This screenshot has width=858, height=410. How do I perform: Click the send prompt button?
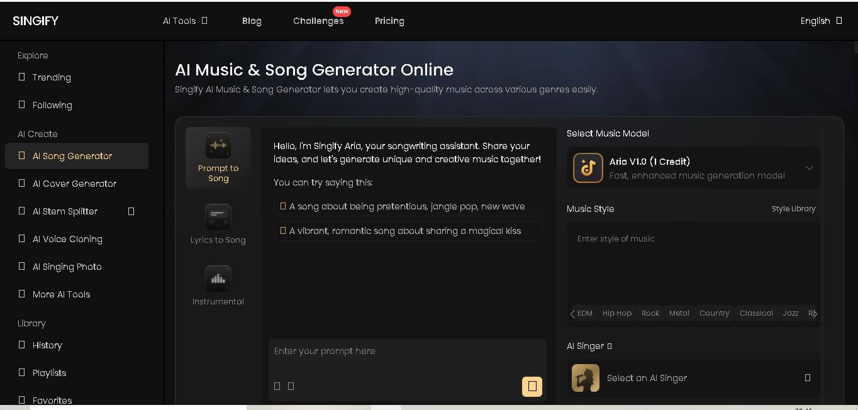pos(532,386)
